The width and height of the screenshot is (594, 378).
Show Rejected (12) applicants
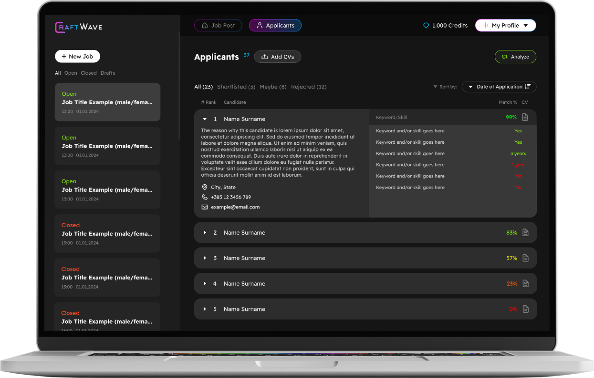tap(309, 87)
